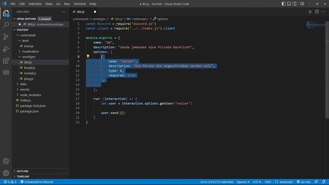Open the File menu
The height and width of the screenshot is (185, 329).
click(13, 4)
